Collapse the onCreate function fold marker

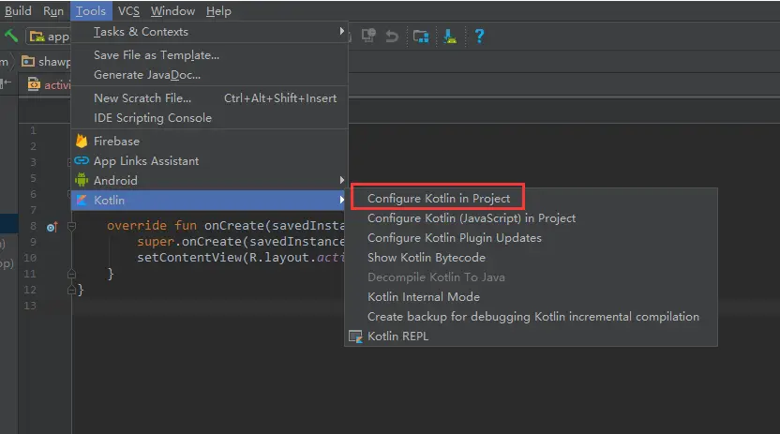tap(71, 226)
